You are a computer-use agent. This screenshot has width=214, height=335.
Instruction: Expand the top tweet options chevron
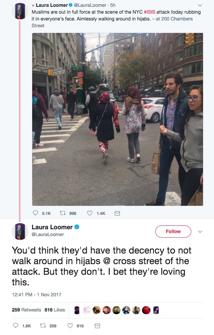200,5
